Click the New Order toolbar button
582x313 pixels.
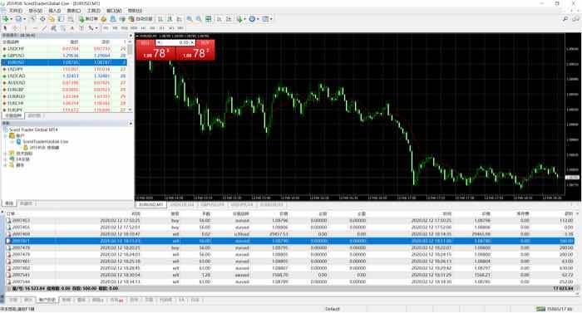tap(89, 19)
